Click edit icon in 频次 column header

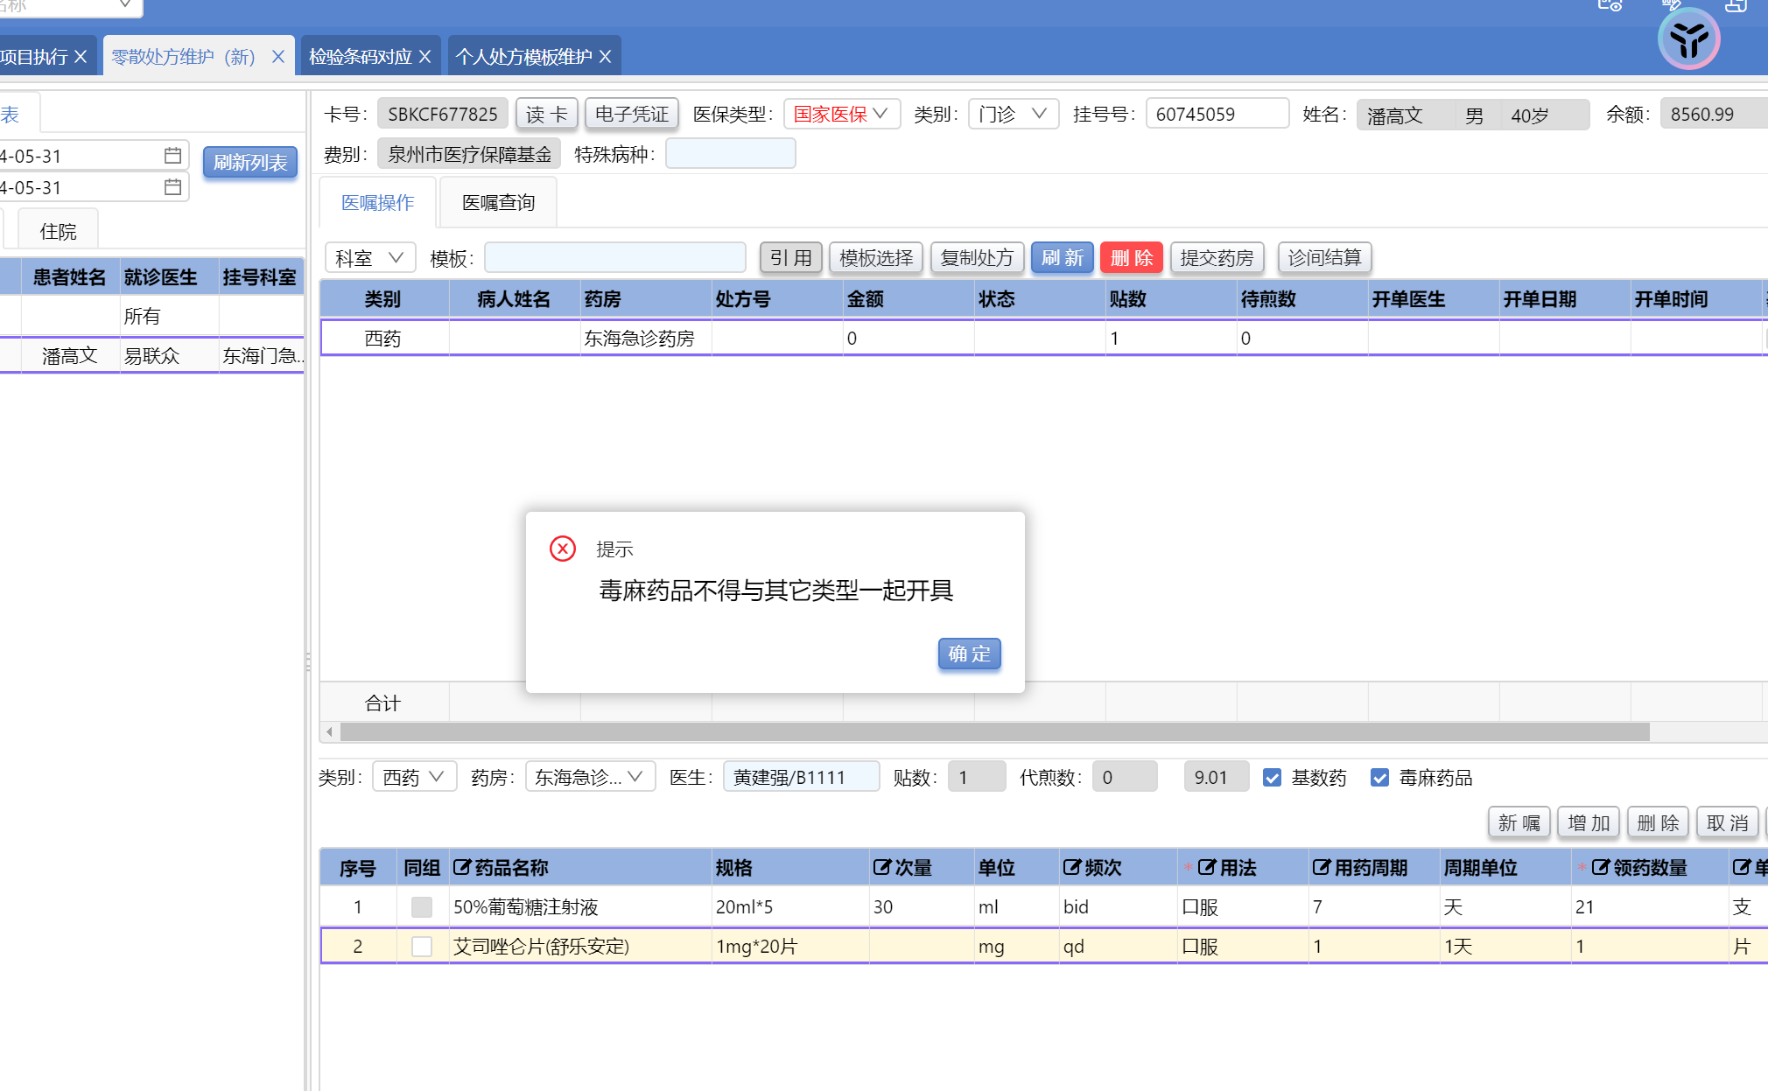click(x=1071, y=867)
